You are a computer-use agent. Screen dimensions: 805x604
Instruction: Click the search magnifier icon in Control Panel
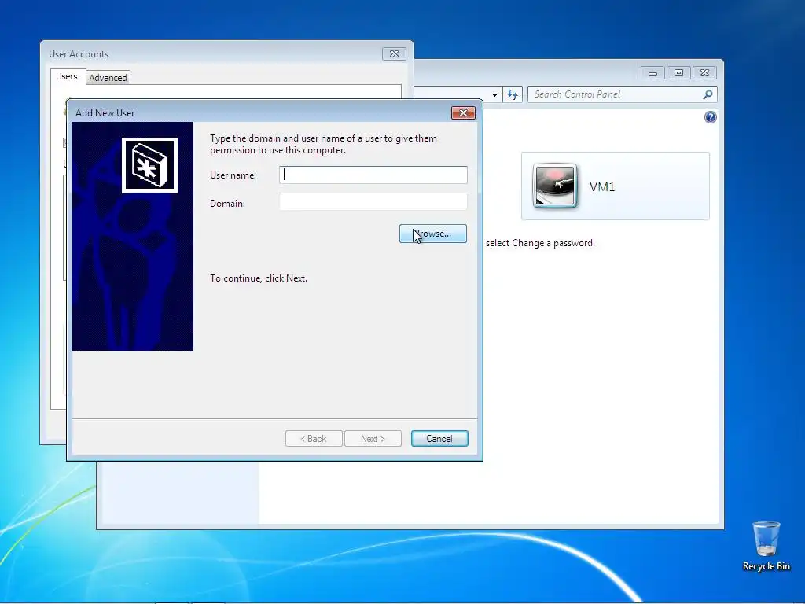click(x=708, y=94)
